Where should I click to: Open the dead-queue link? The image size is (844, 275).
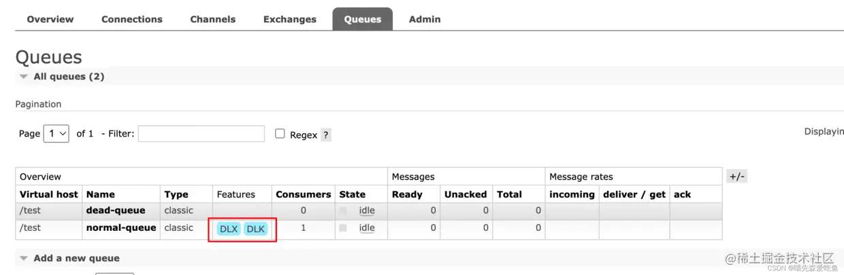point(116,210)
